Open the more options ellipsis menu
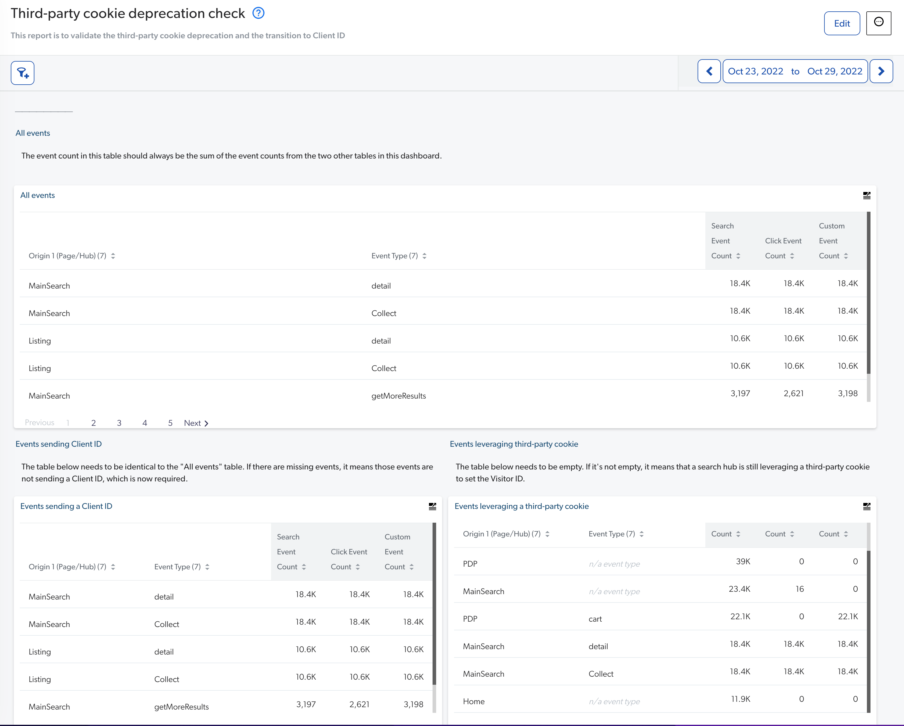The height and width of the screenshot is (726, 904). pos(879,23)
